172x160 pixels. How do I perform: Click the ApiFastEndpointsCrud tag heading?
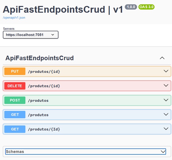click(39, 58)
